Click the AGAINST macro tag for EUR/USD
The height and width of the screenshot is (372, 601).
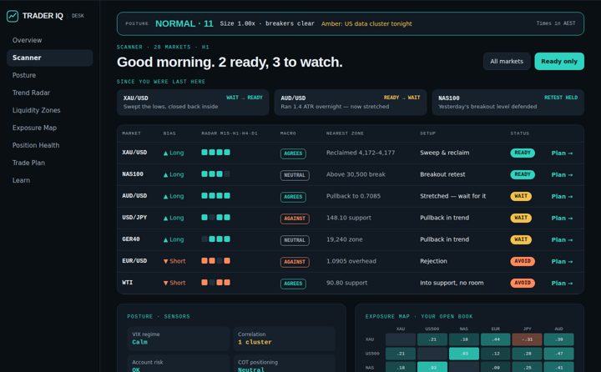point(295,262)
